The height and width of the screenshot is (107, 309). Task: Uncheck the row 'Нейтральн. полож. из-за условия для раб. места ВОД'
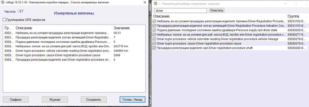154,35
